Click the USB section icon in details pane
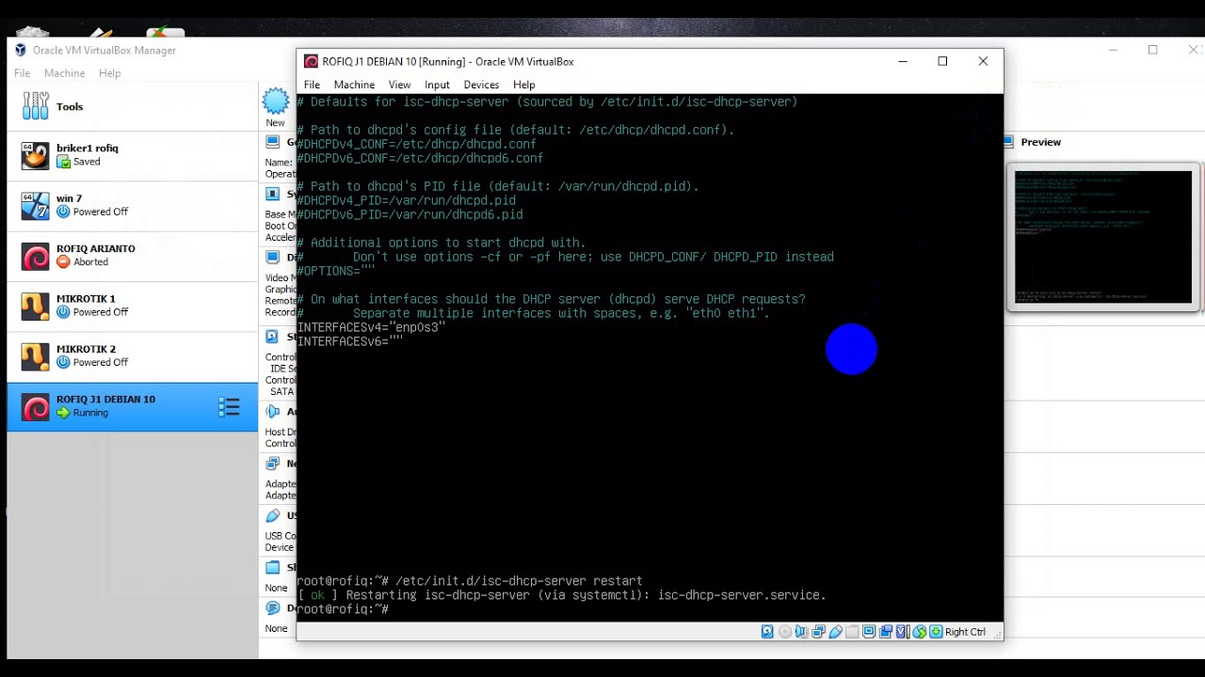 (272, 515)
